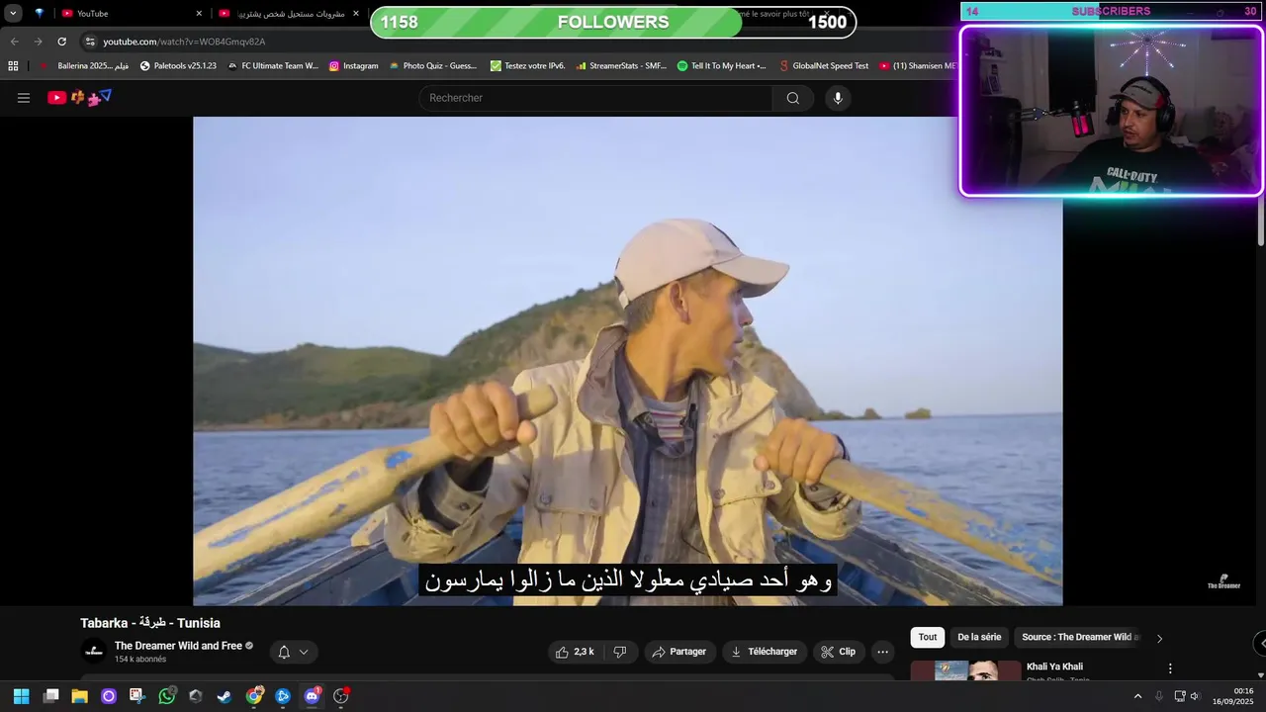The height and width of the screenshot is (712, 1266).
Task: Open (11) Shamisen bookmark
Action: pos(917,66)
